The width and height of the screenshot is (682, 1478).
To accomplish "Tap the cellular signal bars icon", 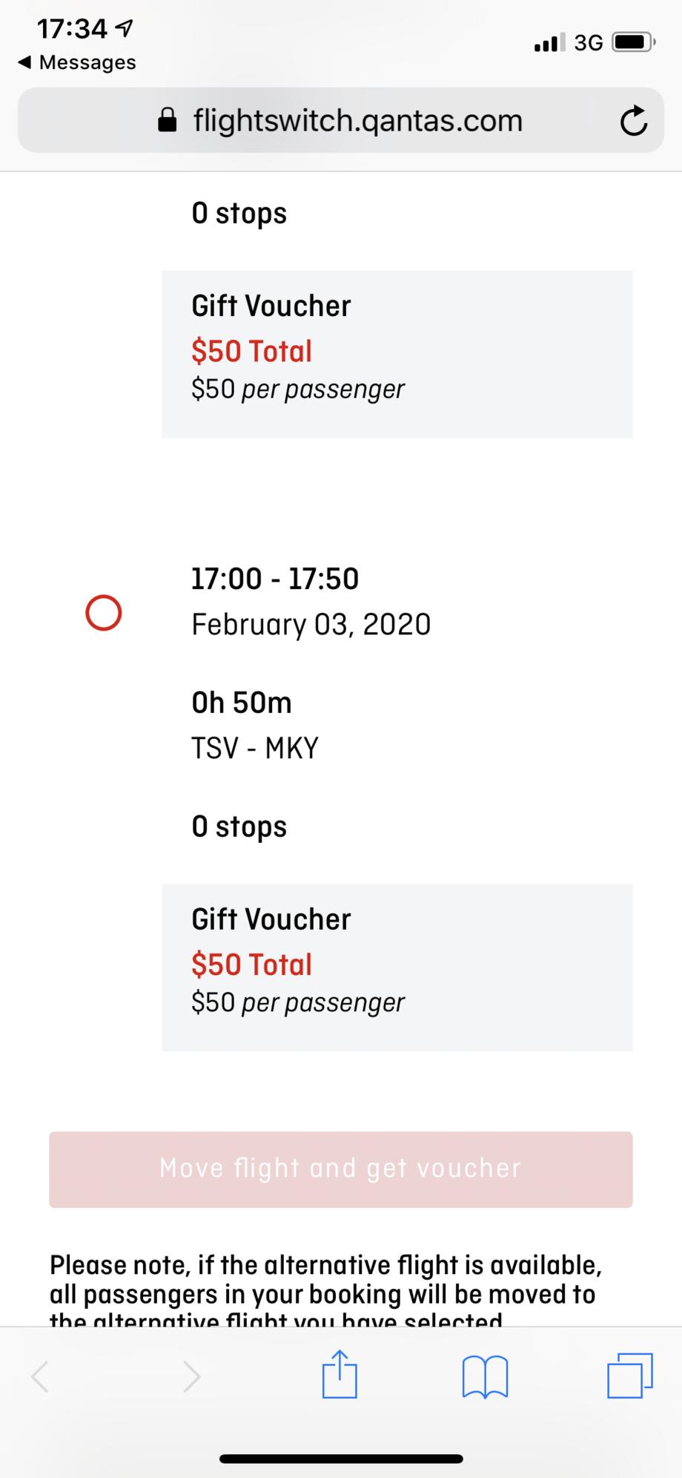I will pos(549,43).
